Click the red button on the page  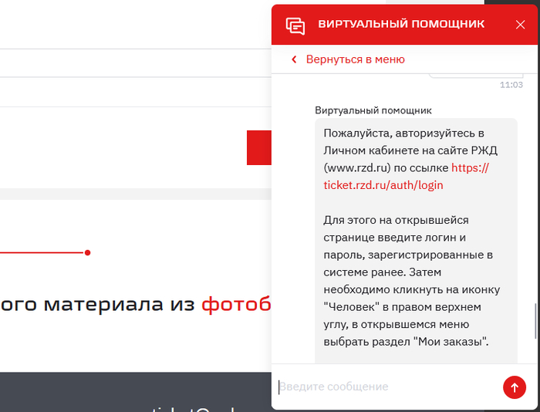point(259,147)
